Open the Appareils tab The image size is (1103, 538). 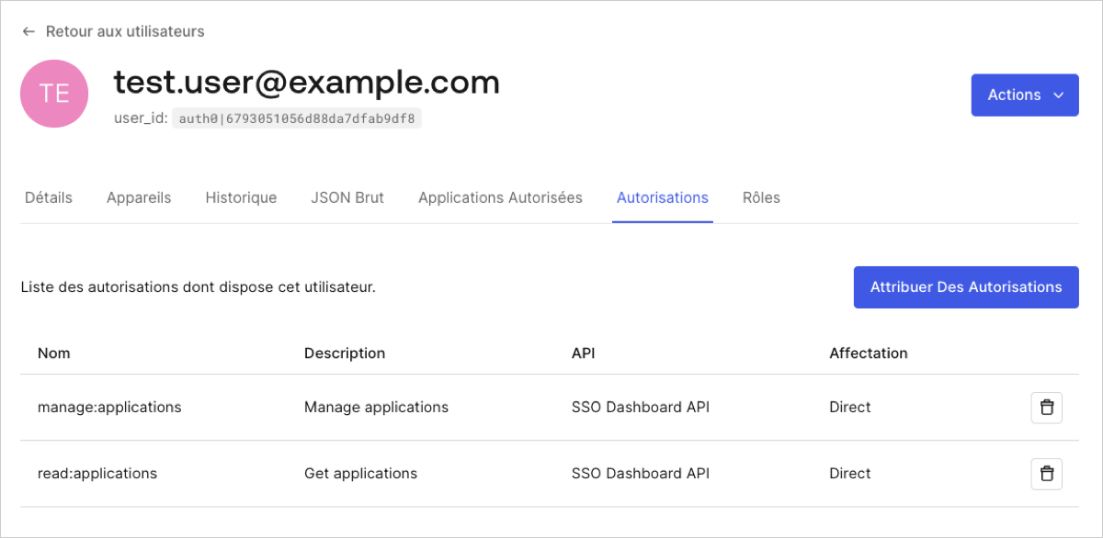[x=139, y=197]
